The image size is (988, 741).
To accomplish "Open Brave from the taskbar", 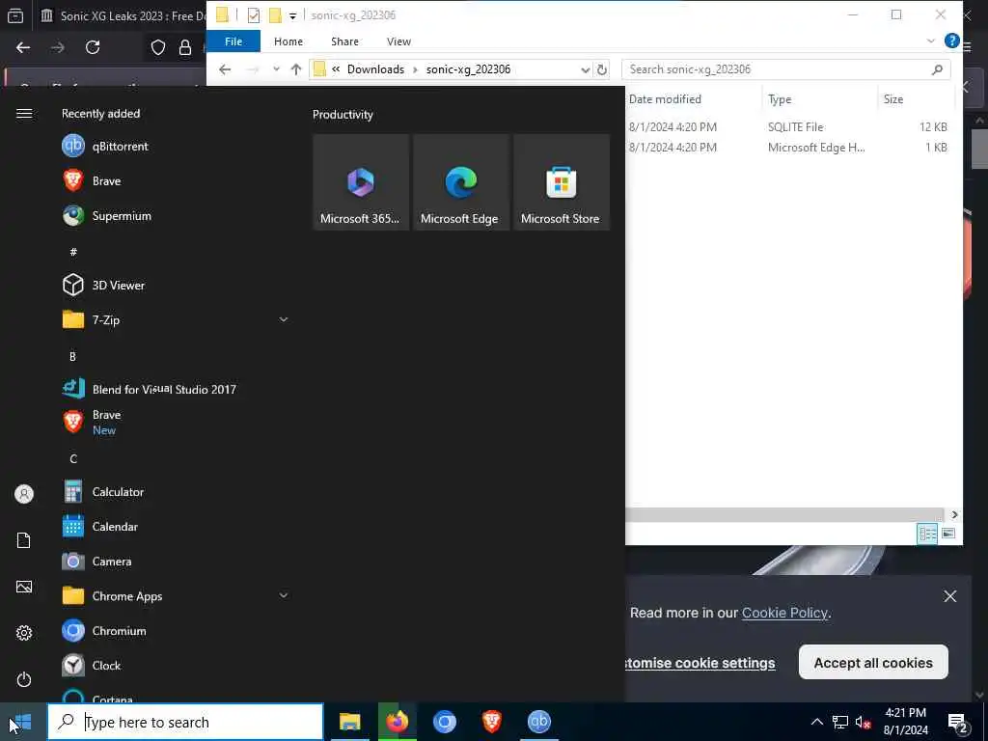I will tap(491, 722).
